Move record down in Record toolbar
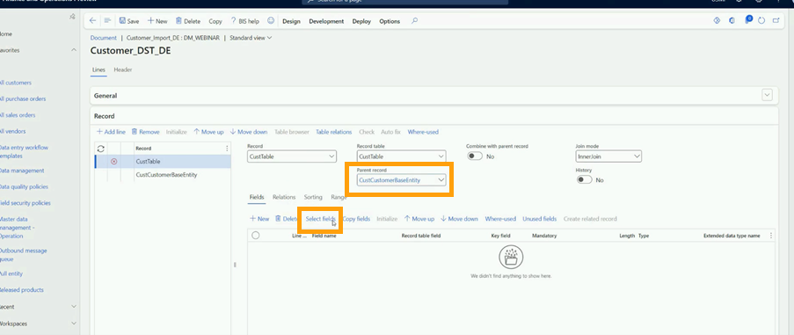The image size is (794, 335). [x=248, y=132]
